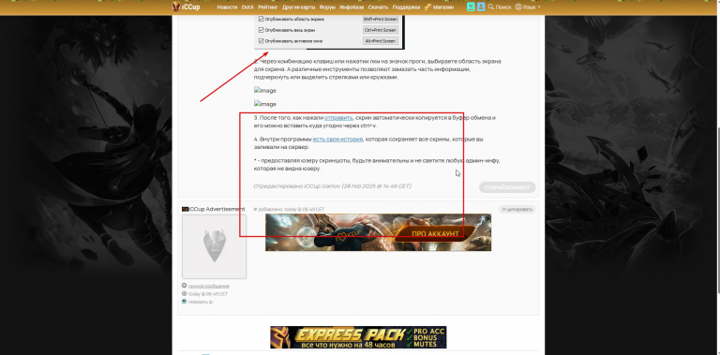
Task: Open the ПРО АККАУНТ banner
Action: pyautogui.click(x=378, y=232)
